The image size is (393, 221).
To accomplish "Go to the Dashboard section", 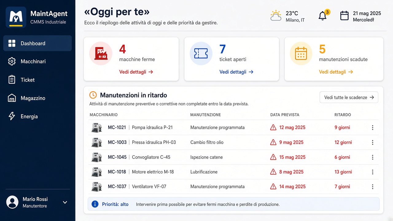I will [x=37, y=43].
